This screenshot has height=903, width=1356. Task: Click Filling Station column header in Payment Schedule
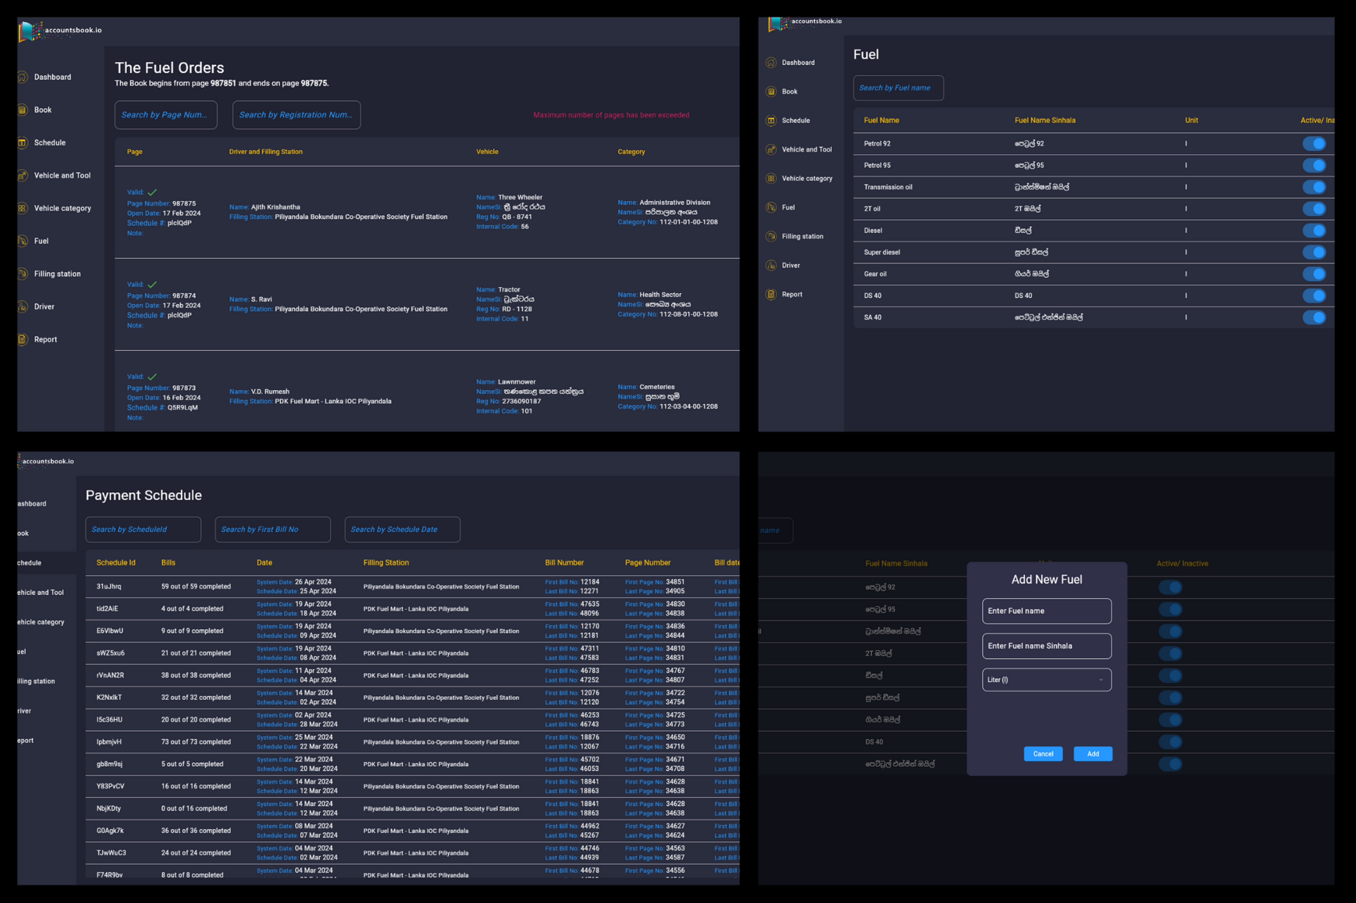tap(386, 562)
